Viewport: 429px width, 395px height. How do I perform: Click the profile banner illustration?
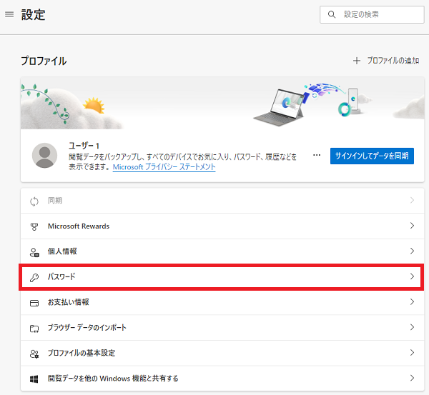click(x=222, y=103)
